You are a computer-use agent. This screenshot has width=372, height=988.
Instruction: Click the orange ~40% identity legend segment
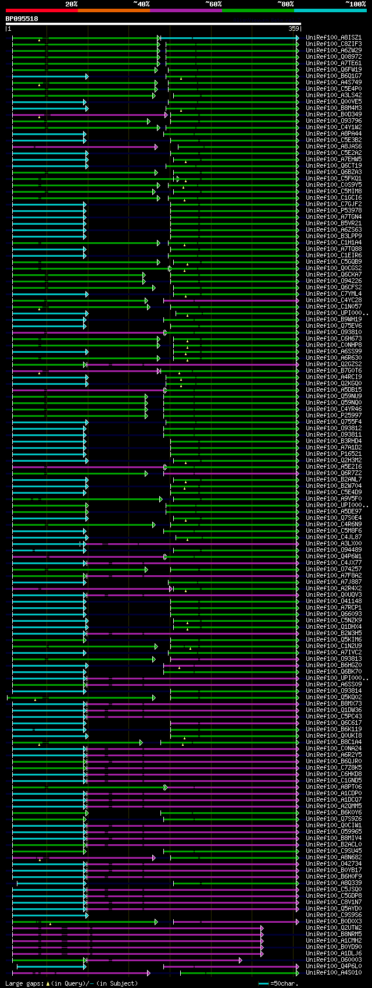click(x=114, y=10)
